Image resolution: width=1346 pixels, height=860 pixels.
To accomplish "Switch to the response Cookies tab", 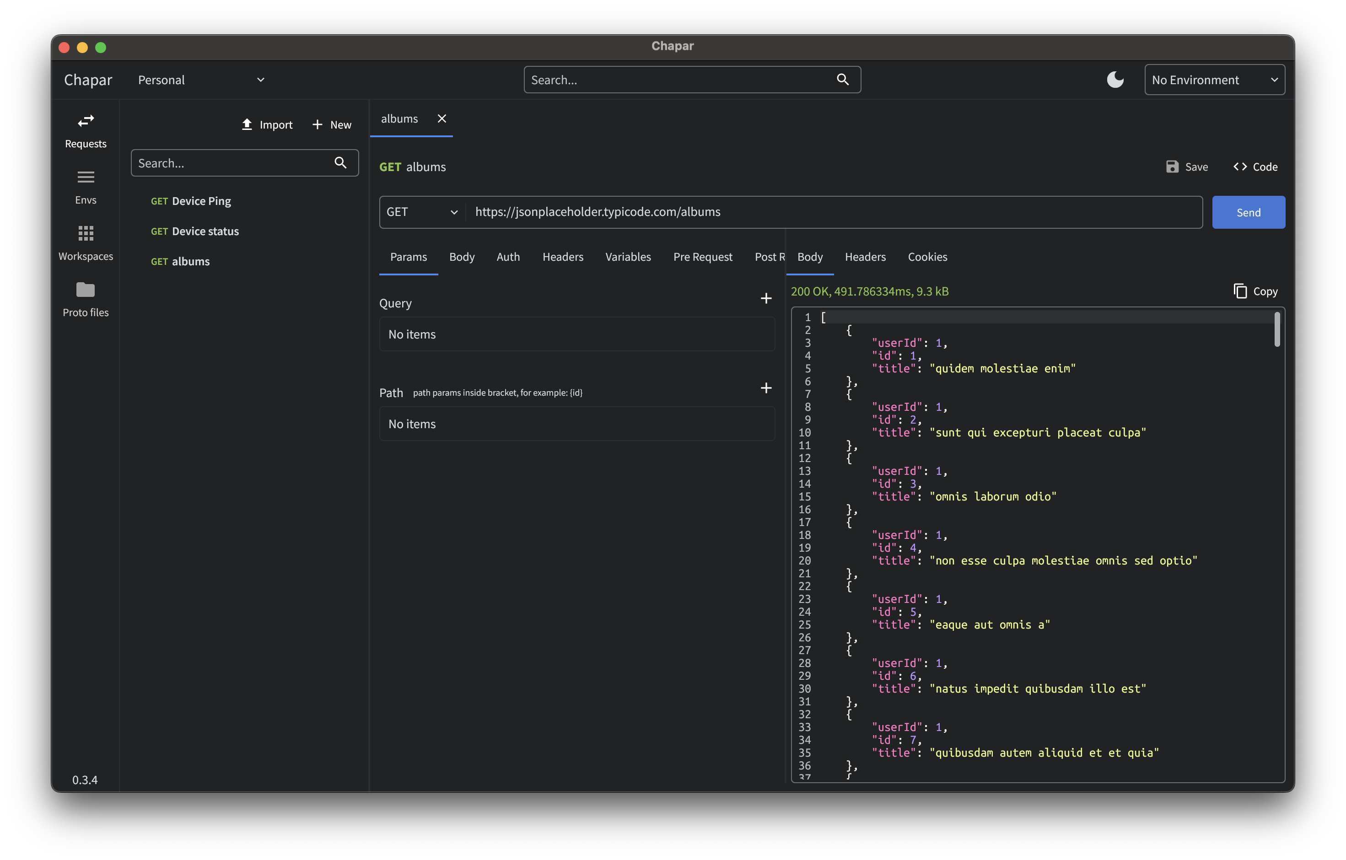I will [x=927, y=257].
